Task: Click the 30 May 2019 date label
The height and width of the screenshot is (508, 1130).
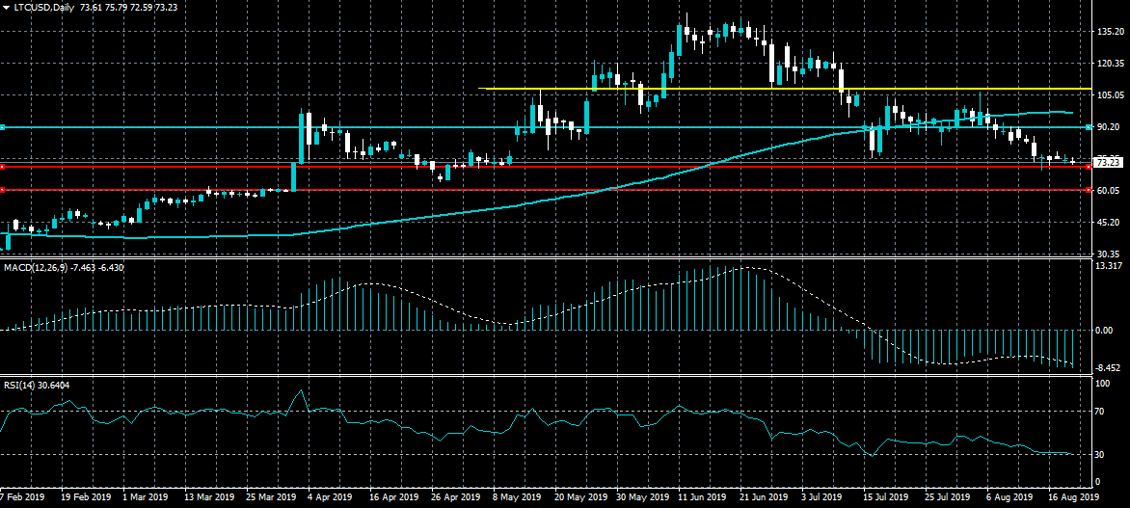Action: (642, 497)
